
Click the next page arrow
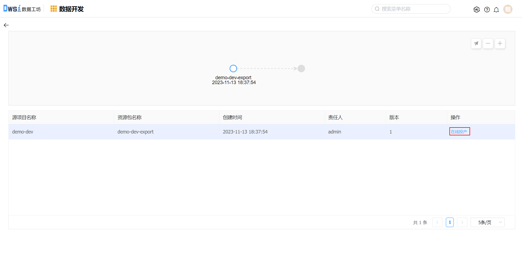click(462, 222)
